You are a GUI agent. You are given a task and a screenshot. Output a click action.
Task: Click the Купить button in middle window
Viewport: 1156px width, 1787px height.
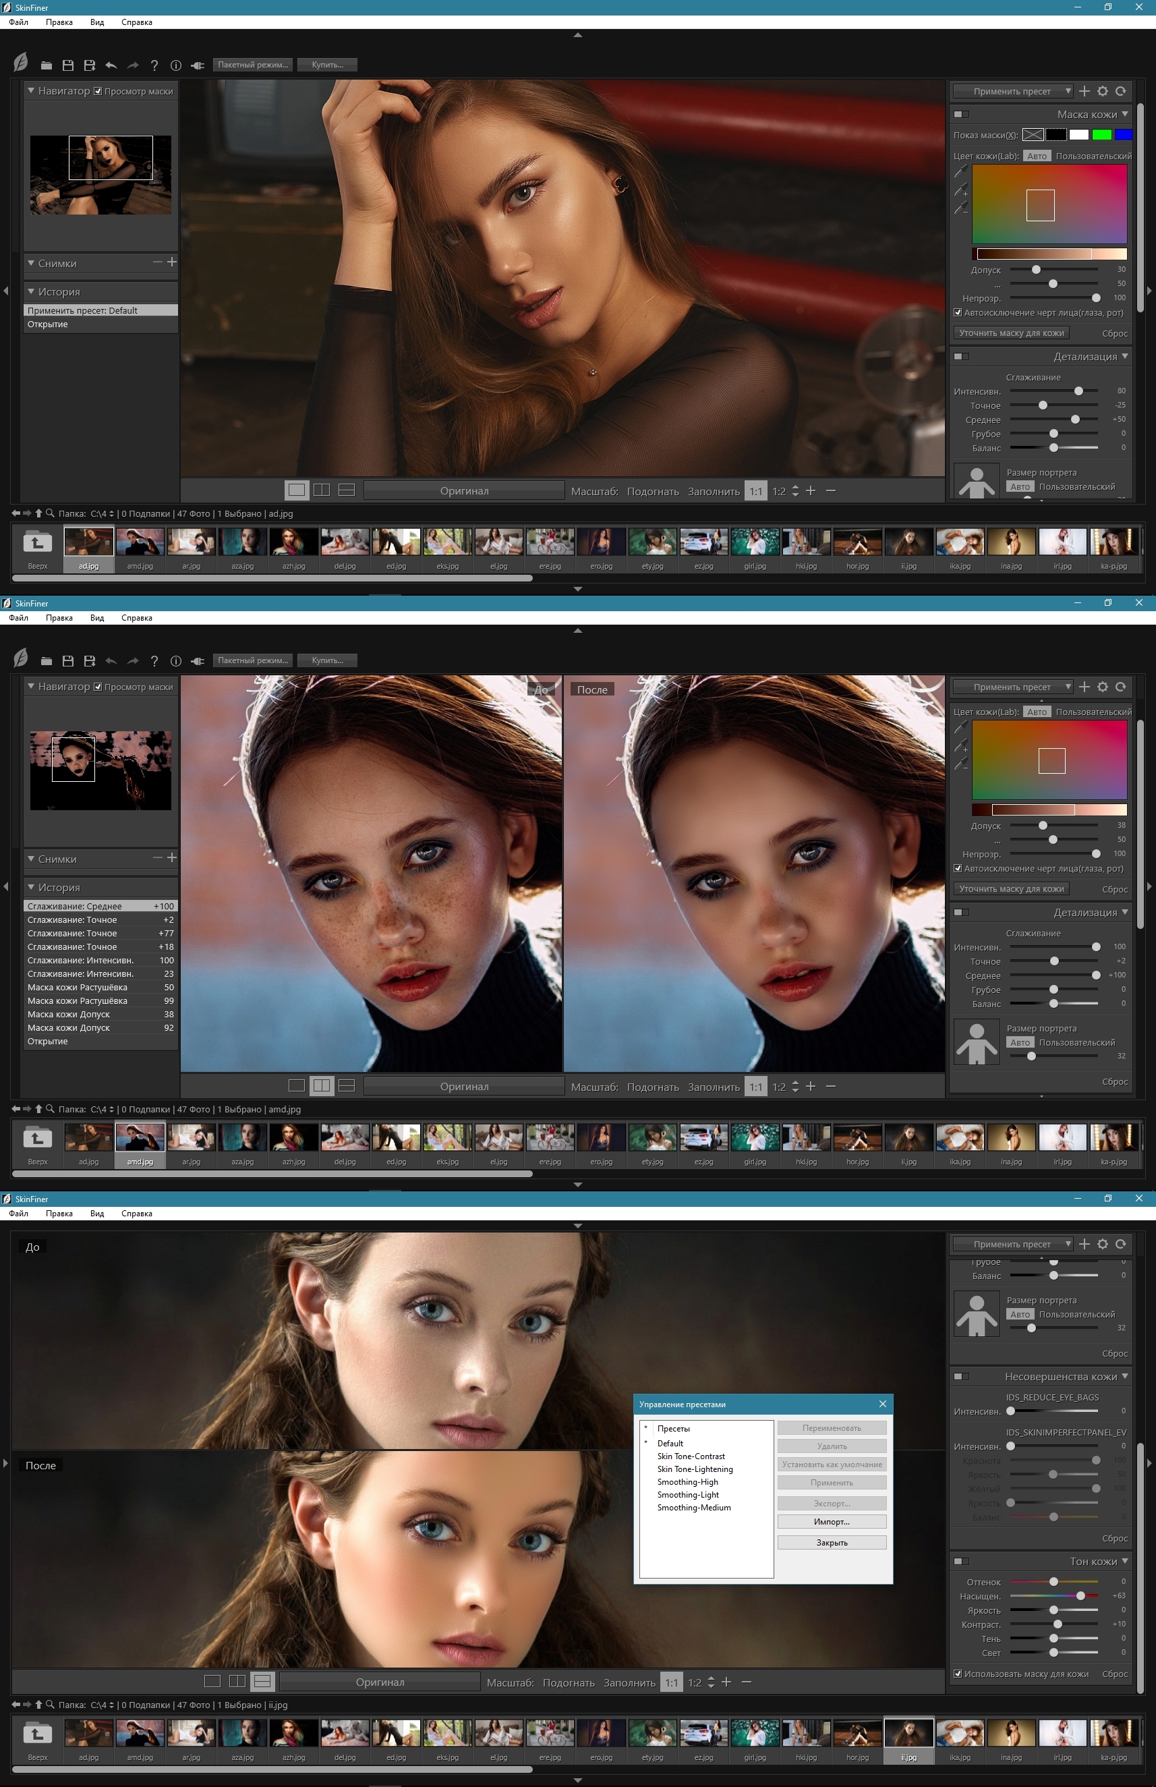[327, 660]
